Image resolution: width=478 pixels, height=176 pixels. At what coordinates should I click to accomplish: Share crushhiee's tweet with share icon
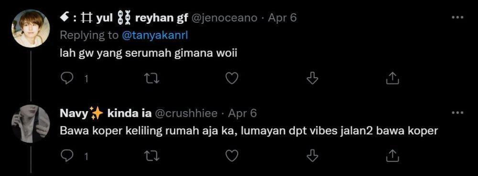coord(392,156)
